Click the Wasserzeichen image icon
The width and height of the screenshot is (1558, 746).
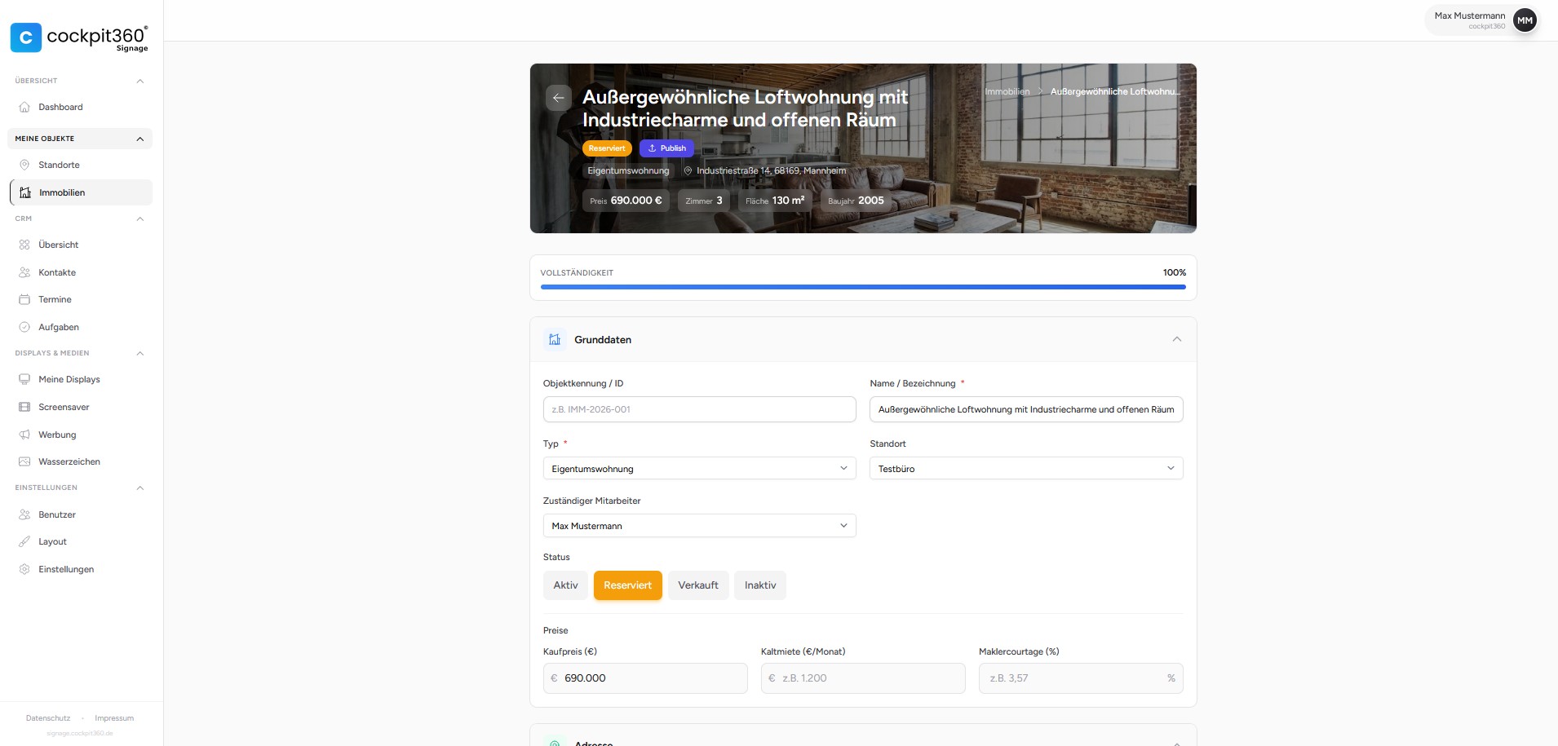(x=24, y=461)
